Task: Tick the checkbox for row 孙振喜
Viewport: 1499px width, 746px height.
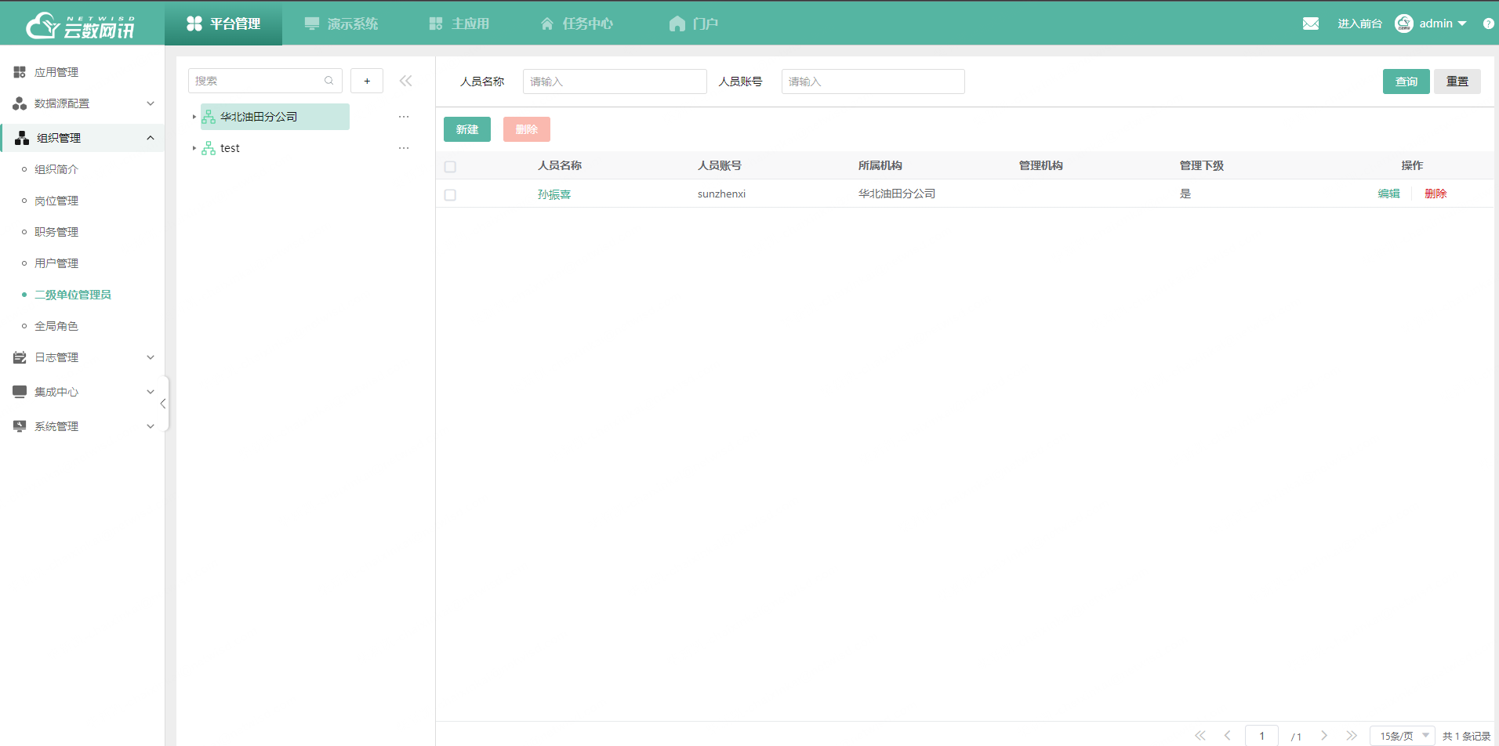Action: pyautogui.click(x=450, y=194)
